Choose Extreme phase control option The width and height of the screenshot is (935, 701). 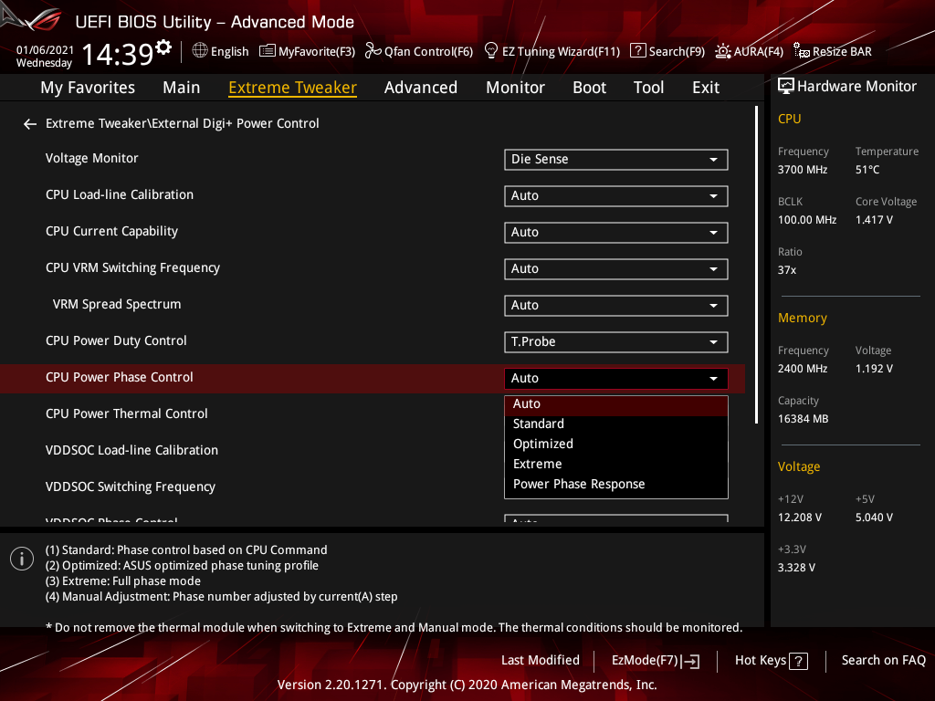616,465
